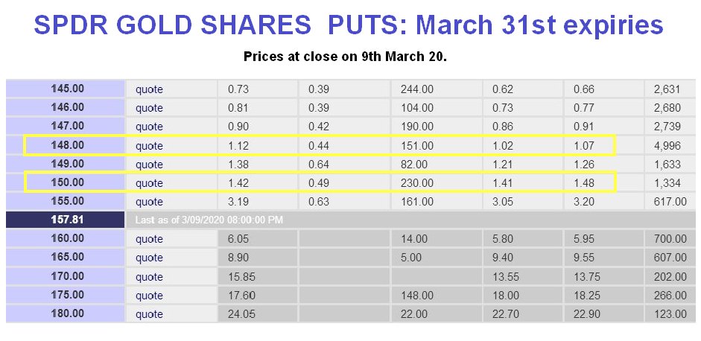This screenshot has height=341, width=701.
Task: Open the quote link for strike 175.00
Action: tap(149, 296)
